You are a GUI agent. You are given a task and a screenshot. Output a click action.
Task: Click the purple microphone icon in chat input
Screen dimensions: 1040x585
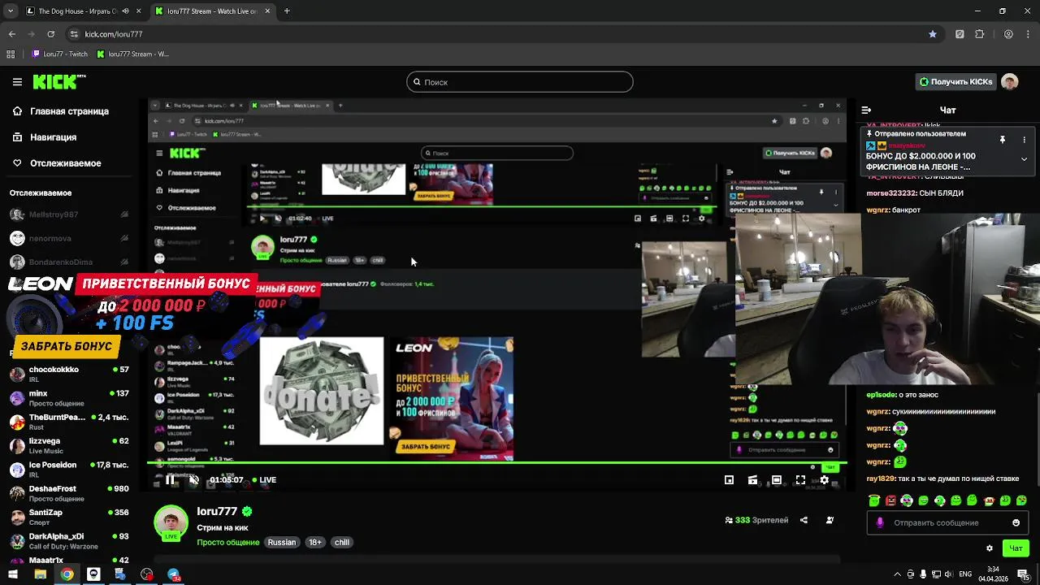pyautogui.click(x=880, y=523)
